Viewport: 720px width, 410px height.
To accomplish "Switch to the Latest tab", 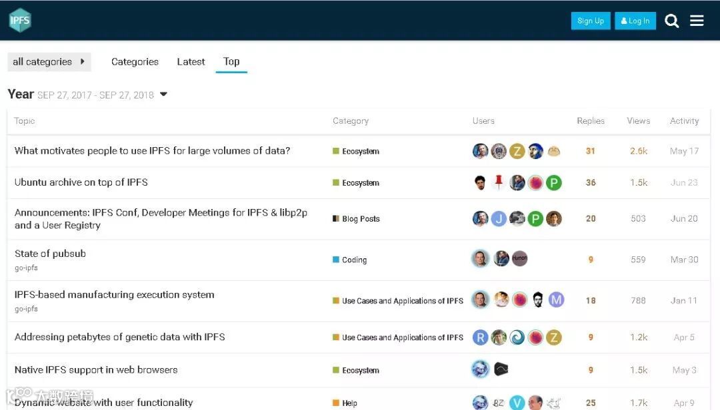I will [x=191, y=61].
